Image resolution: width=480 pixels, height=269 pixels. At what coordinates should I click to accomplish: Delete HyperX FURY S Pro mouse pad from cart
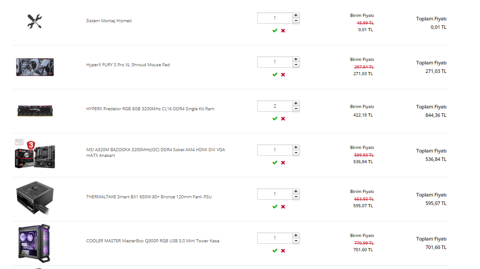click(x=283, y=75)
